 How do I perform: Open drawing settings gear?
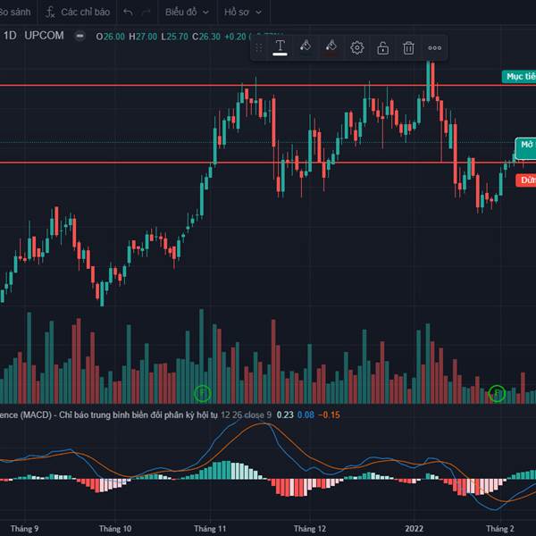356,48
